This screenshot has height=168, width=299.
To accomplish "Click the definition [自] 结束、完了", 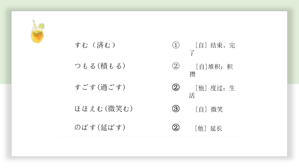I will coord(212,49).
